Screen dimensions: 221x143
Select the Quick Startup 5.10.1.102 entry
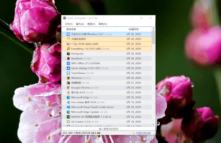coord(85,68)
